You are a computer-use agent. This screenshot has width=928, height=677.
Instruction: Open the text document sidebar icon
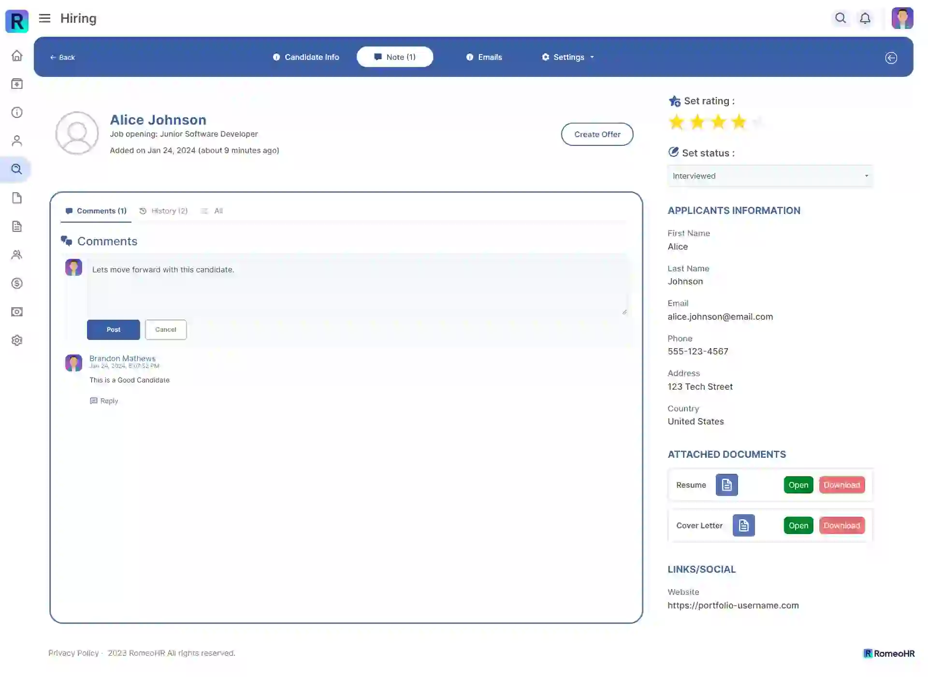(x=17, y=226)
